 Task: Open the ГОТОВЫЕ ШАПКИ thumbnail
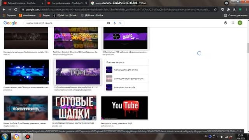[x=74, y=108]
